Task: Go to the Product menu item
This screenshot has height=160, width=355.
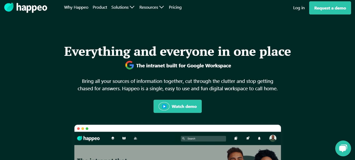Action: pos(100,7)
